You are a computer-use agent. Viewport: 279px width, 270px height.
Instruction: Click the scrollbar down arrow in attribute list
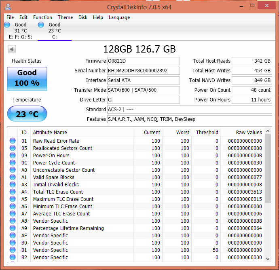coord(268,259)
